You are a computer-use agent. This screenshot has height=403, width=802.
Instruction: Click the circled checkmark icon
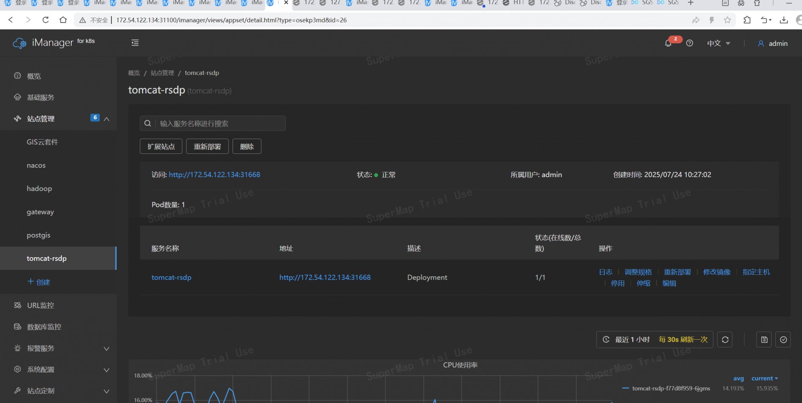pos(783,339)
